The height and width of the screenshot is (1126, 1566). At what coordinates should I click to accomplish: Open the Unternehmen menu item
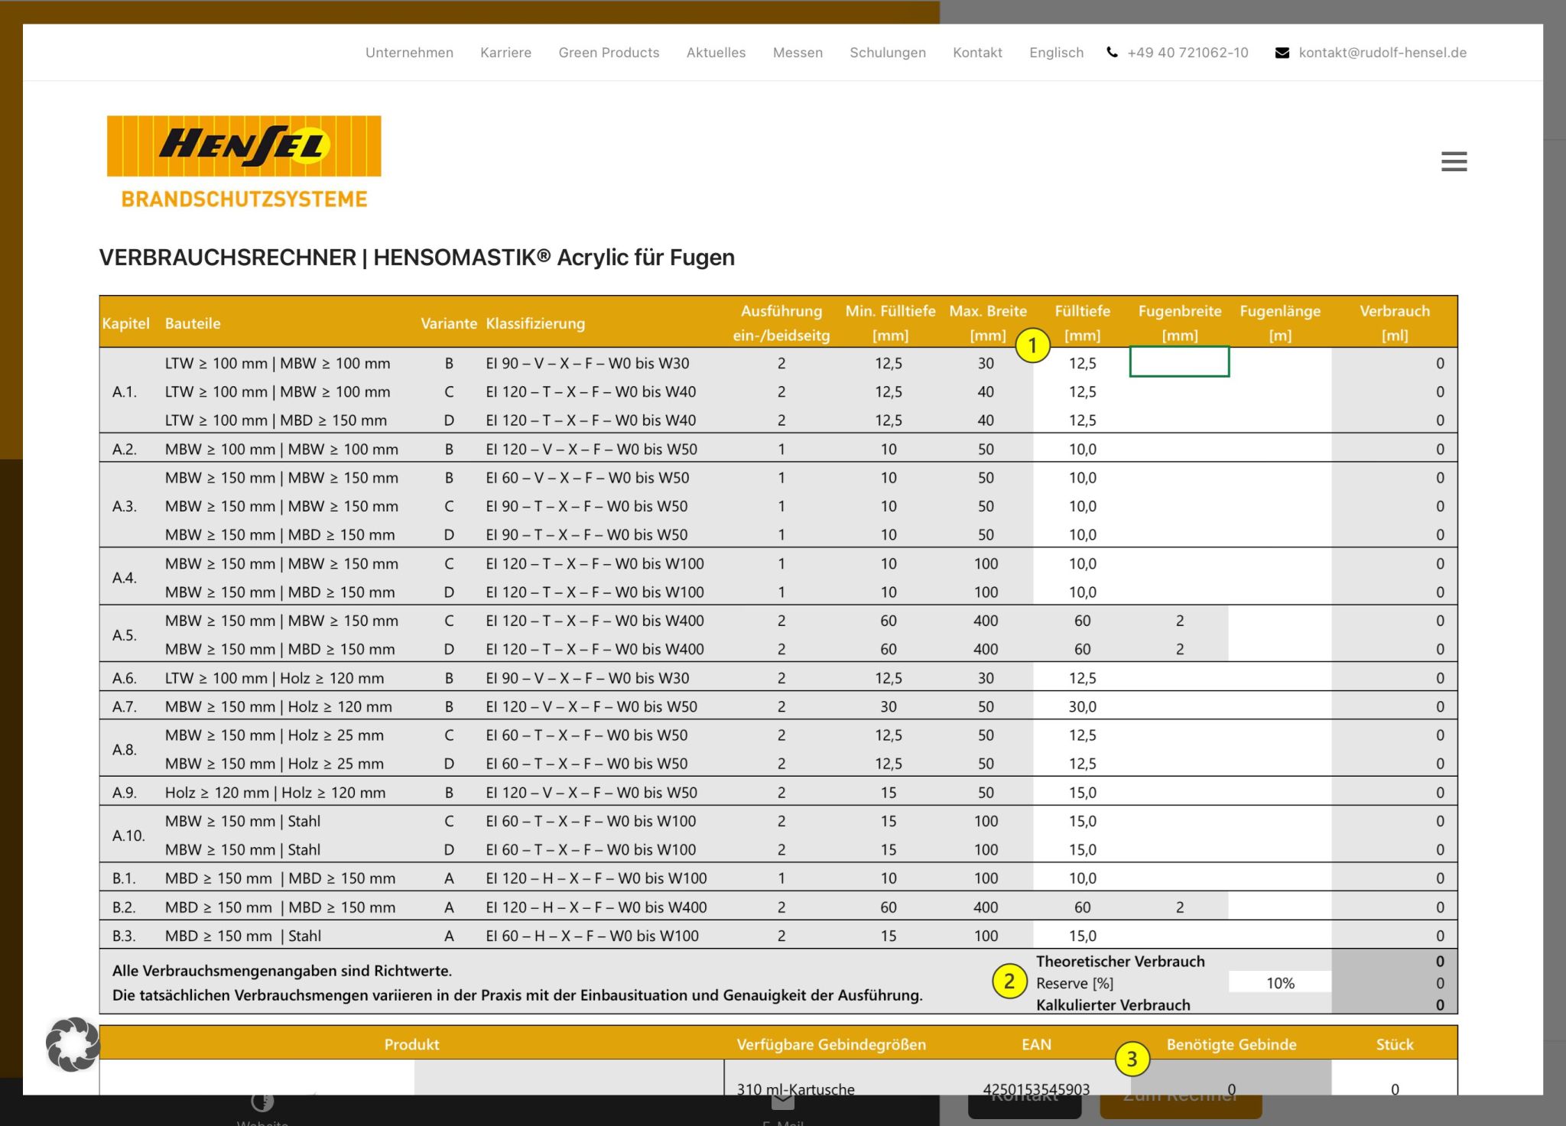pos(409,53)
